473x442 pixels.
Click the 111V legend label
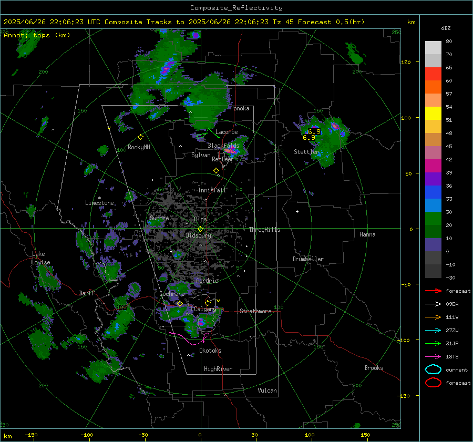click(x=452, y=317)
